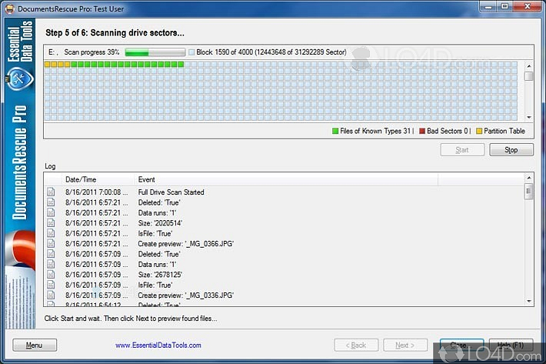Open the Menu button
This screenshot has width=546, height=364.
(35, 346)
